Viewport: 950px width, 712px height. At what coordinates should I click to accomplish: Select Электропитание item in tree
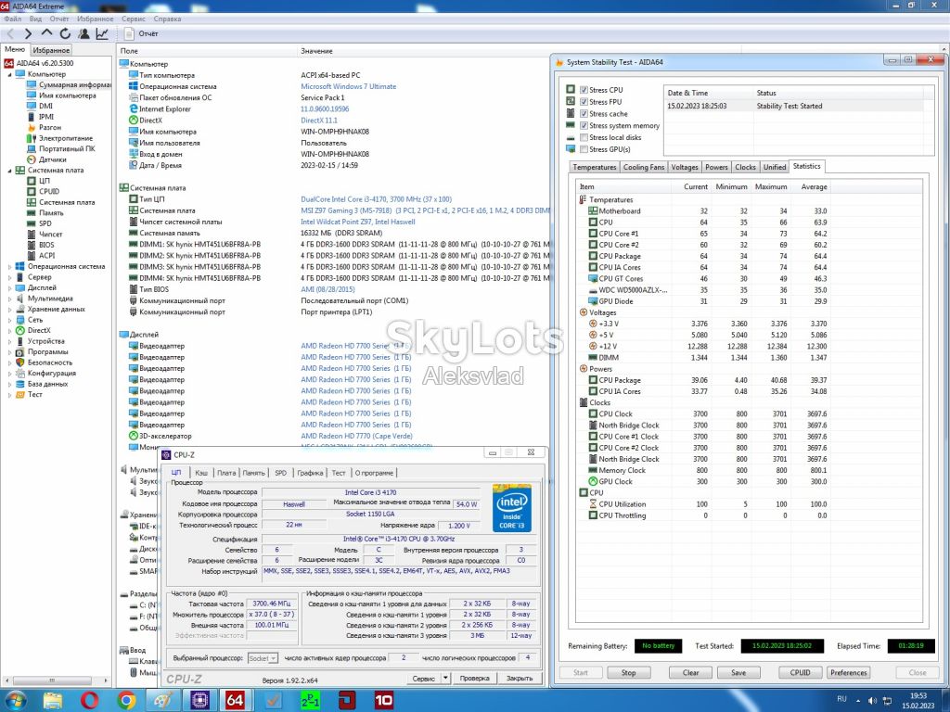coord(66,138)
